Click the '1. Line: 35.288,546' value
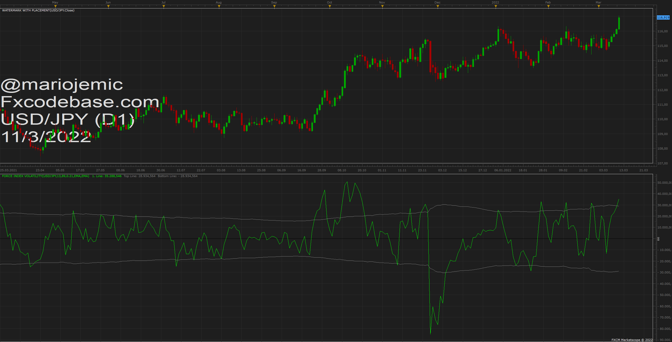672x342 pixels. click(107, 176)
